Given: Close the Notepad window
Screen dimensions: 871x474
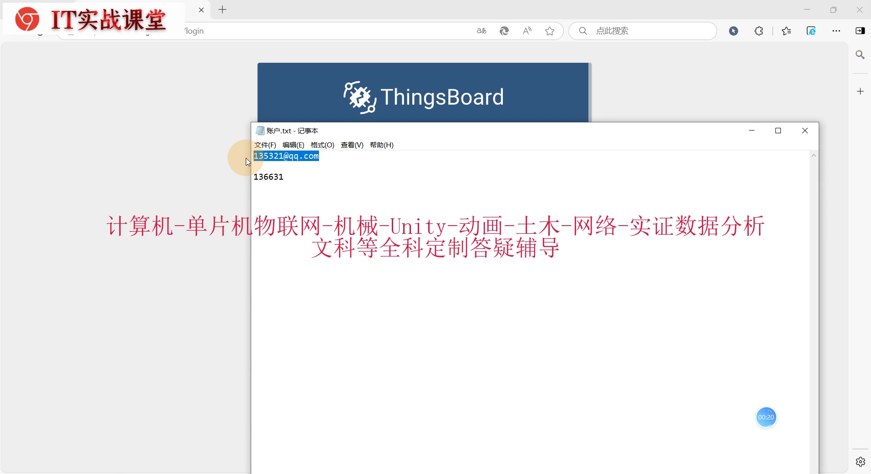Looking at the screenshot, I should [805, 131].
